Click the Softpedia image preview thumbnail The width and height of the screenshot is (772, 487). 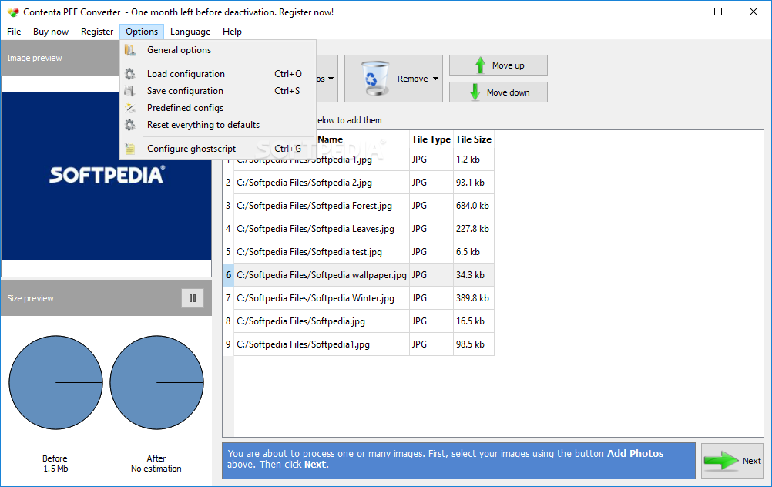(x=106, y=176)
